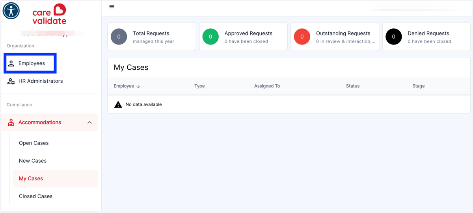This screenshot has width=473, height=213.
Task: Collapse the Accommodations section chevron
Action: (89, 122)
